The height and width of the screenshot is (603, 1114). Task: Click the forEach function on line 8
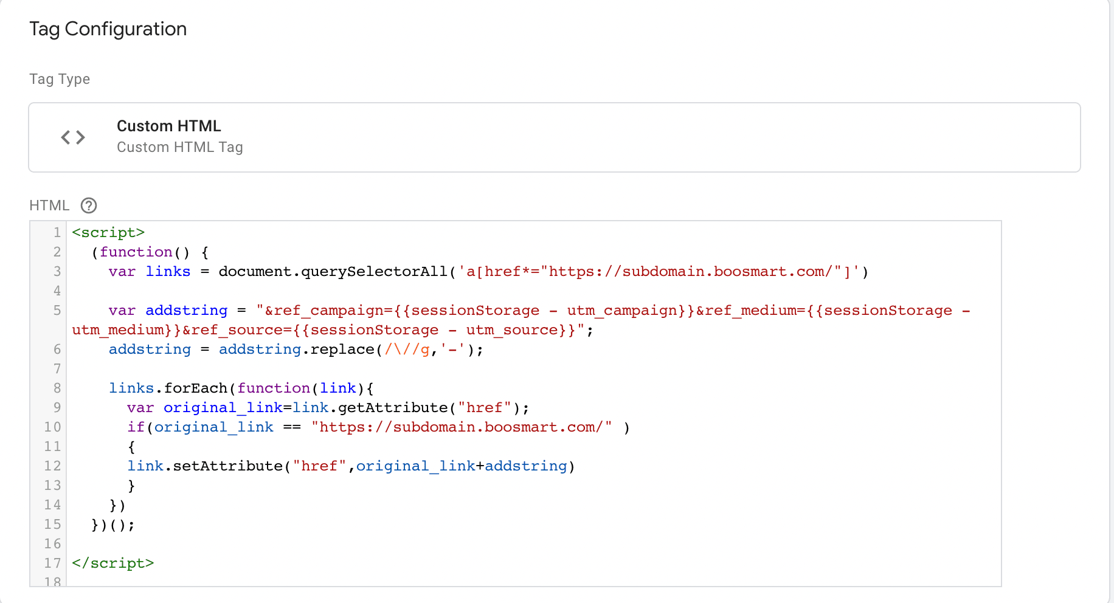click(x=195, y=388)
